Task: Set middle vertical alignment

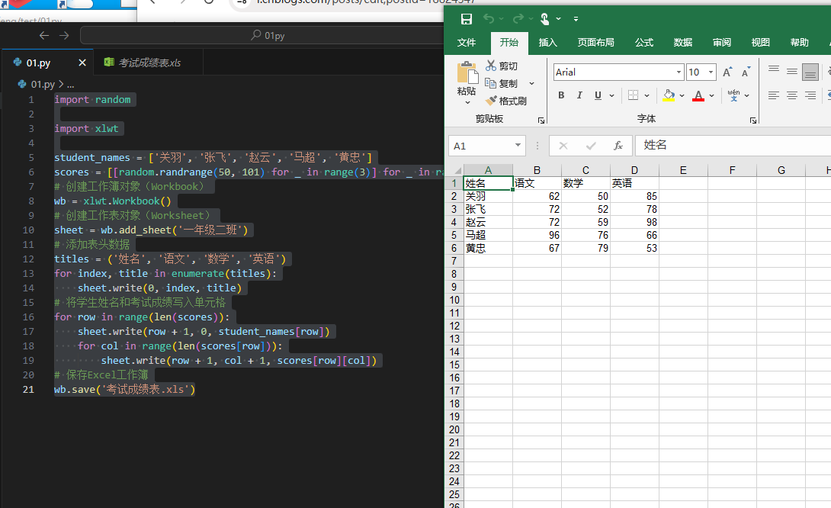Action: pyautogui.click(x=792, y=71)
